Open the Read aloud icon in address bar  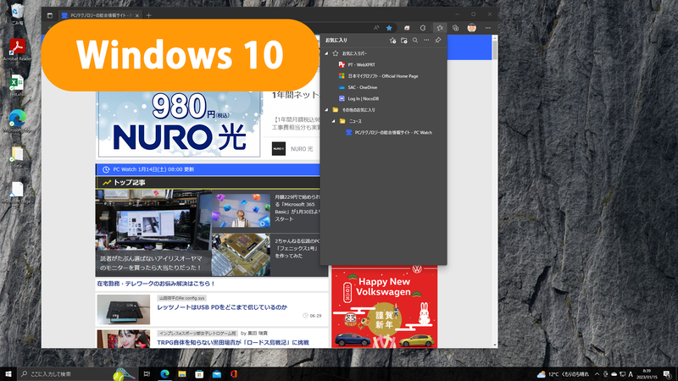pyautogui.click(x=376, y=28)
